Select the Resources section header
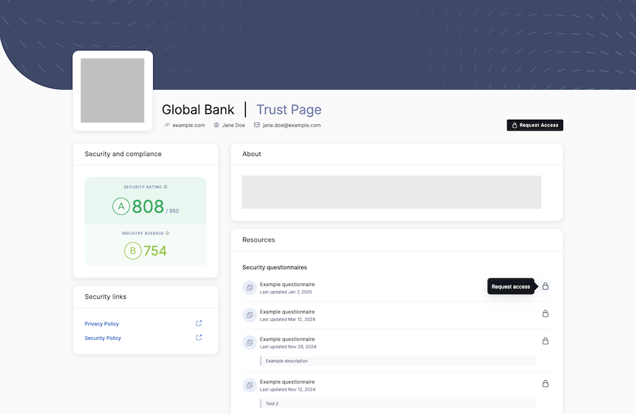636x414 pixels. 258,239
